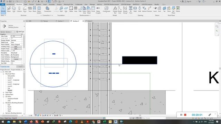
Task: Select the Path reinforcement tool
Action: coord(80,9)
